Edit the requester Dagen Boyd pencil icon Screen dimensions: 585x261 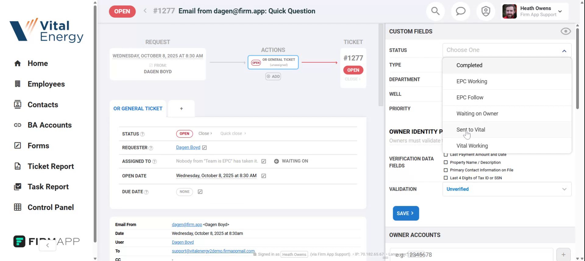pyautogui.click(x=204, y=148)
